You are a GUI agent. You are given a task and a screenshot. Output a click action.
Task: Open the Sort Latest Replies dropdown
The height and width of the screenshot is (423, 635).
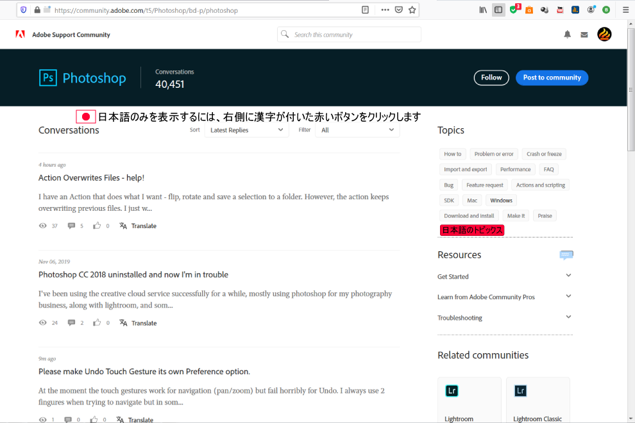[246, 130]
